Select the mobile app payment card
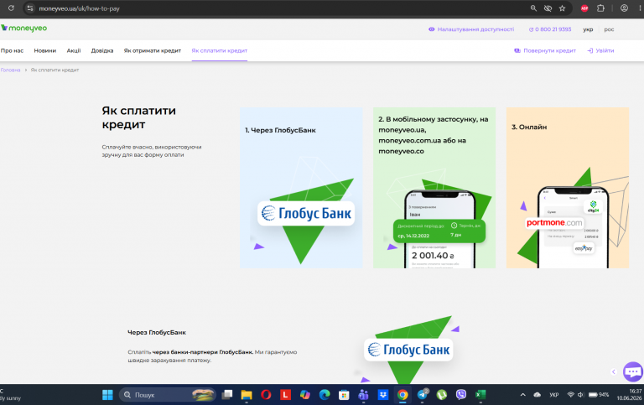 point(434,188)
